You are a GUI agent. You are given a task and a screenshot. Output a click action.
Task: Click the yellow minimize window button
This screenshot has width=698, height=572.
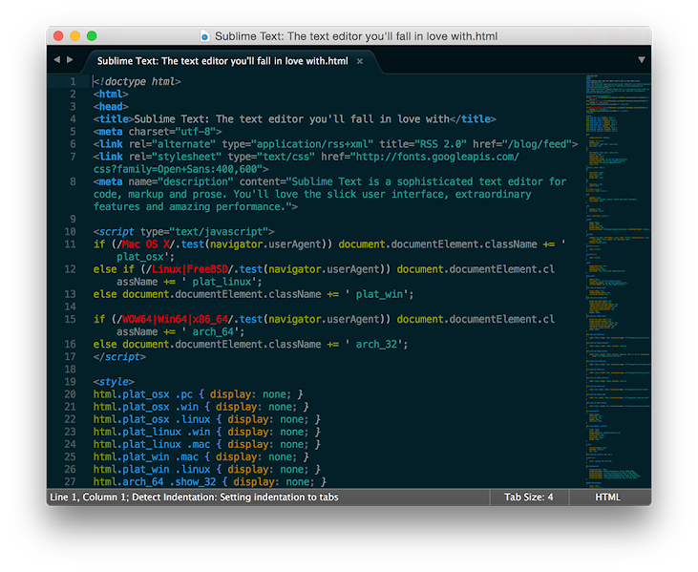click(x=74, y=35)
